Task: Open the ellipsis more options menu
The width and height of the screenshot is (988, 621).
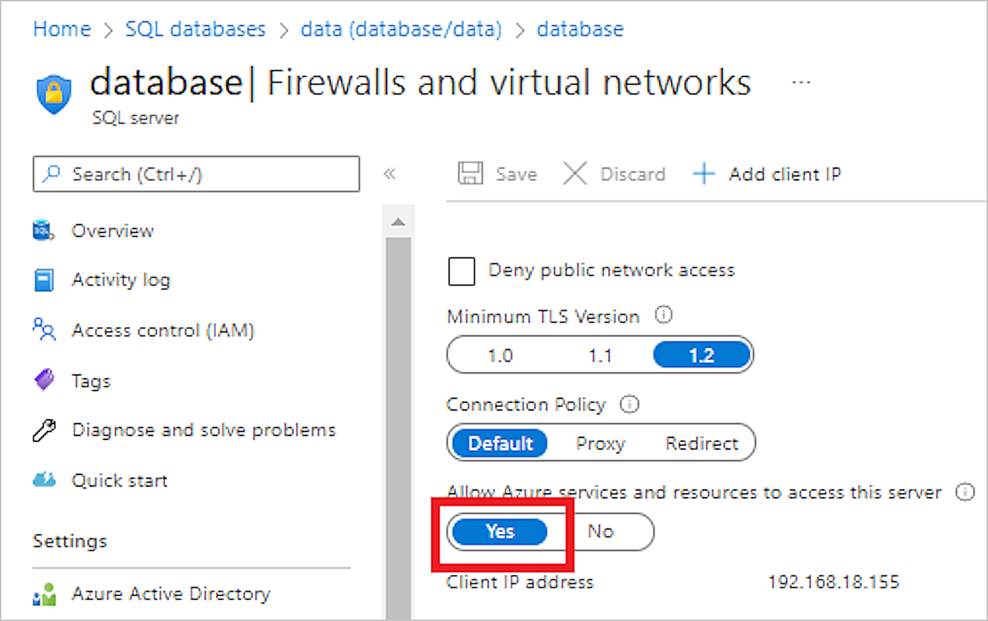Action: pyautogui.click(x=801, y=82)
